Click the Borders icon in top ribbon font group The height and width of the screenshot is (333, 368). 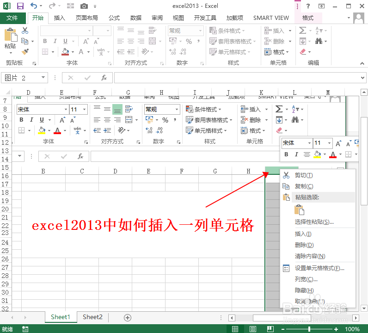45,51
